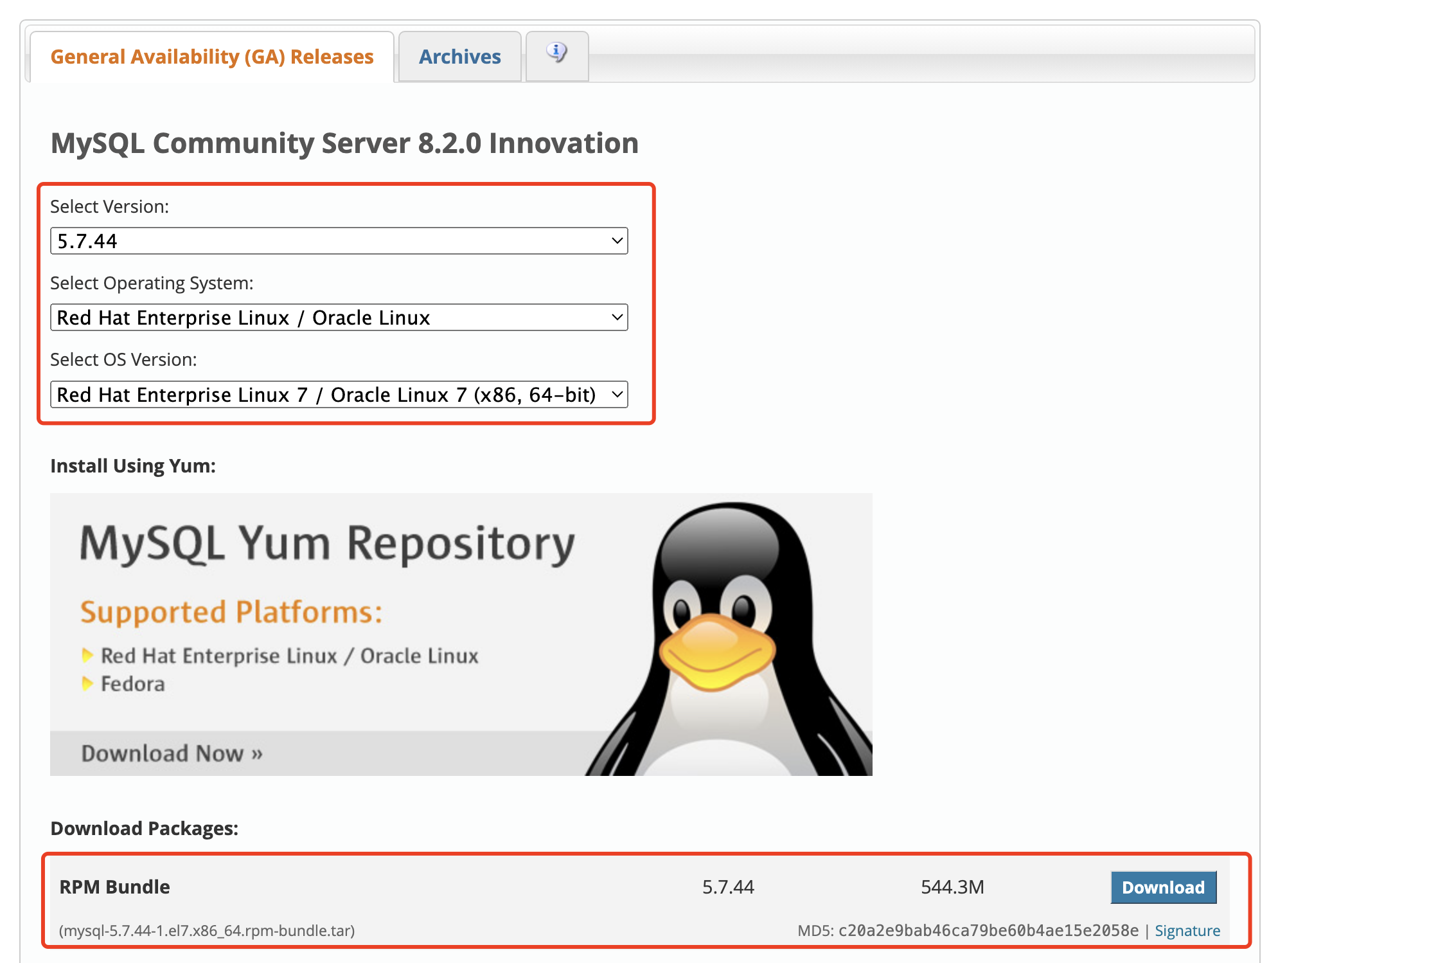Screen dimensions: 1429x963
Task: Open the Select OS Version dropdown
Action: [339, 395]
